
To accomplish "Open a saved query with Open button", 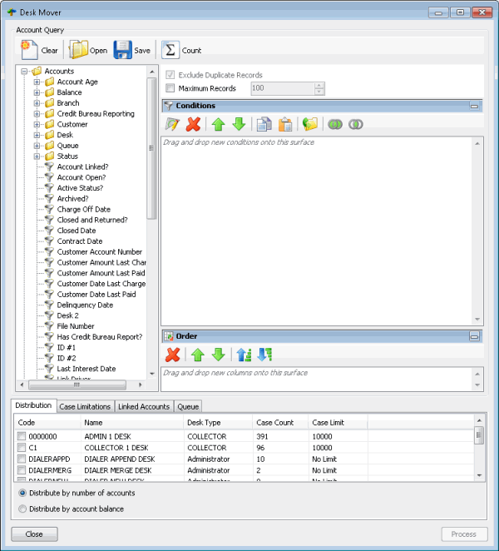I will point(88,50).
